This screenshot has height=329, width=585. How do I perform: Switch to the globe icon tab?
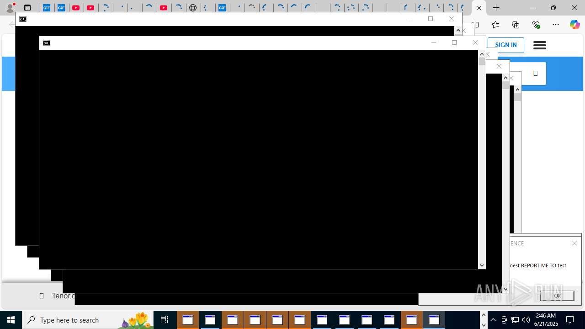point(193,8)
